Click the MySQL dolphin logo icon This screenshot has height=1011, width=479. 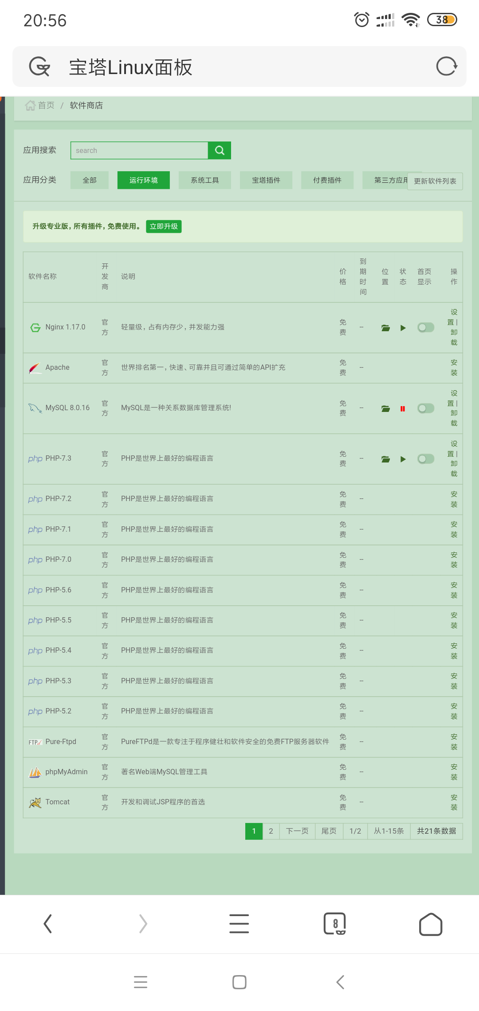[35, 408]
